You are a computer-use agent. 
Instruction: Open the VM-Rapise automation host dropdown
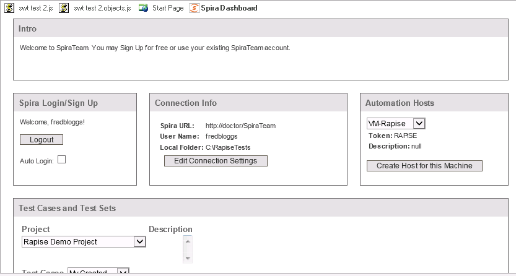419,124
